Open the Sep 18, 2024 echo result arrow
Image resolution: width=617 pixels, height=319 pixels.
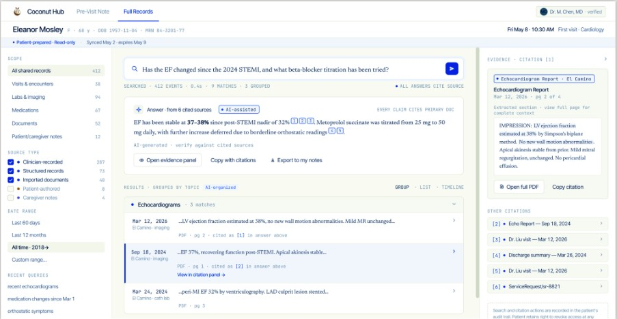click(x=454, y=252)
